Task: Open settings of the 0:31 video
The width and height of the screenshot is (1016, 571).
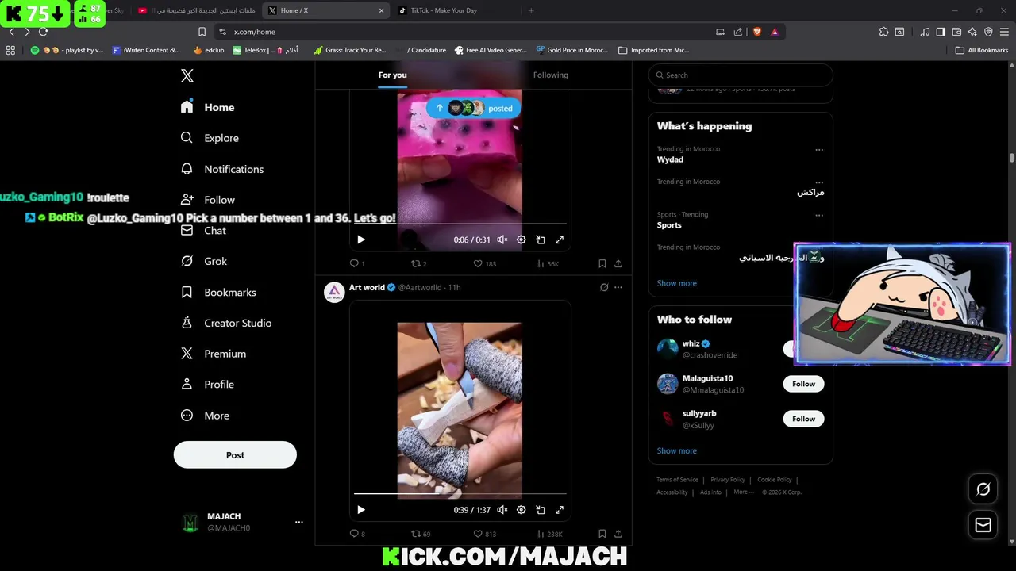Action: (521, 240)
